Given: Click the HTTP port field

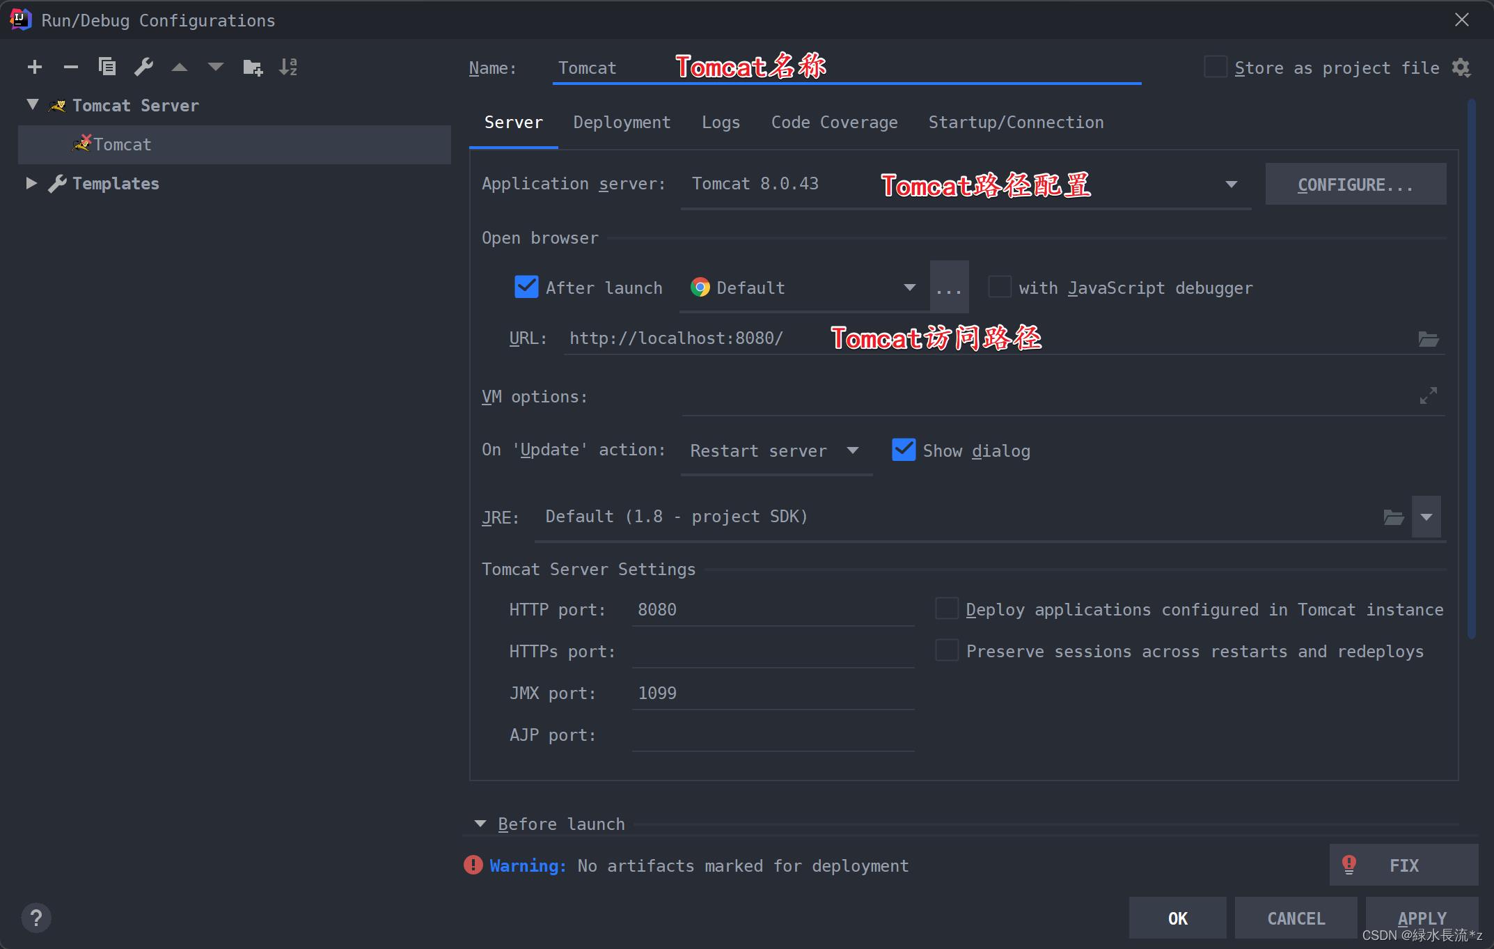Looking at the screenshot, I should pyautogui.click(x=773, y=610).
